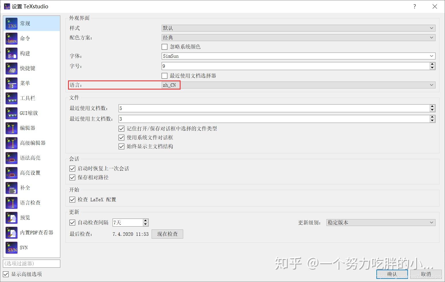Click the 现在检查 check now button
The height and width of the screenshot is (282, 445).
(x=167, y=234)
